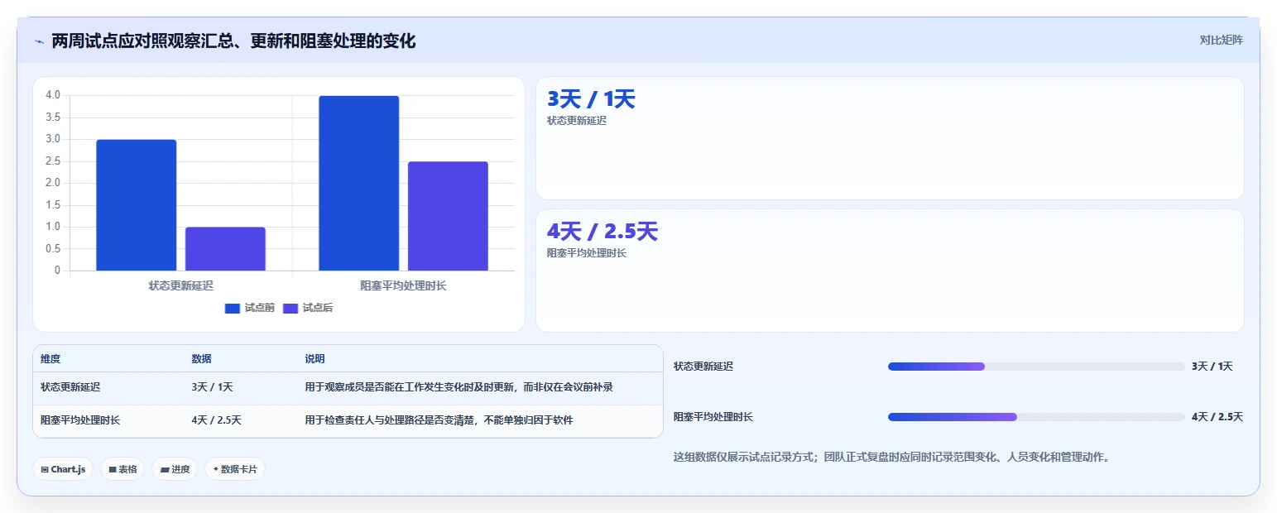1277x513 pixels.
Task: Click the 试点前 bar for 状态更新延迟
Action: pos(137,205)
